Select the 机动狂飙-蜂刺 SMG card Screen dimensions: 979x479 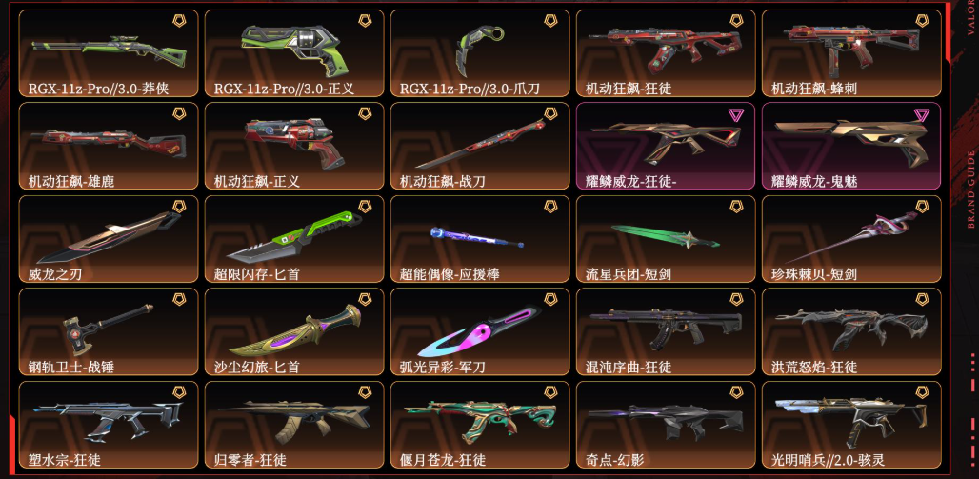[x=851, y=53]
